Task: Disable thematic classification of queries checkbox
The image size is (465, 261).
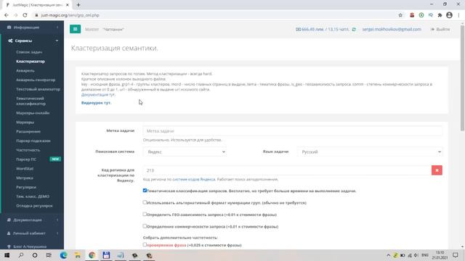Action: click(x=145, y=191)
